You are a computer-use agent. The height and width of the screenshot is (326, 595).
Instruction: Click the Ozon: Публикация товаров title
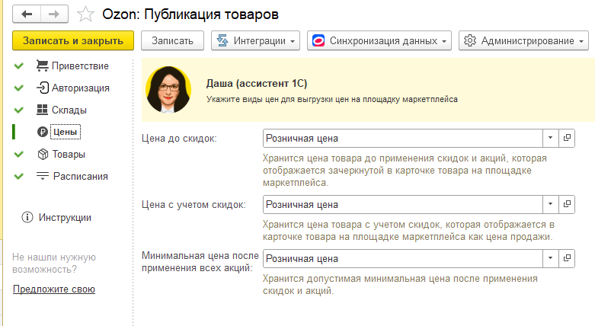pyautogui.click(x=190, y=14)
